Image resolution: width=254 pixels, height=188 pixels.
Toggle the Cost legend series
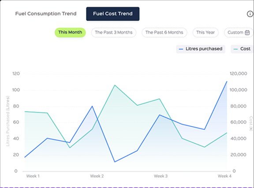pos(242,49)
